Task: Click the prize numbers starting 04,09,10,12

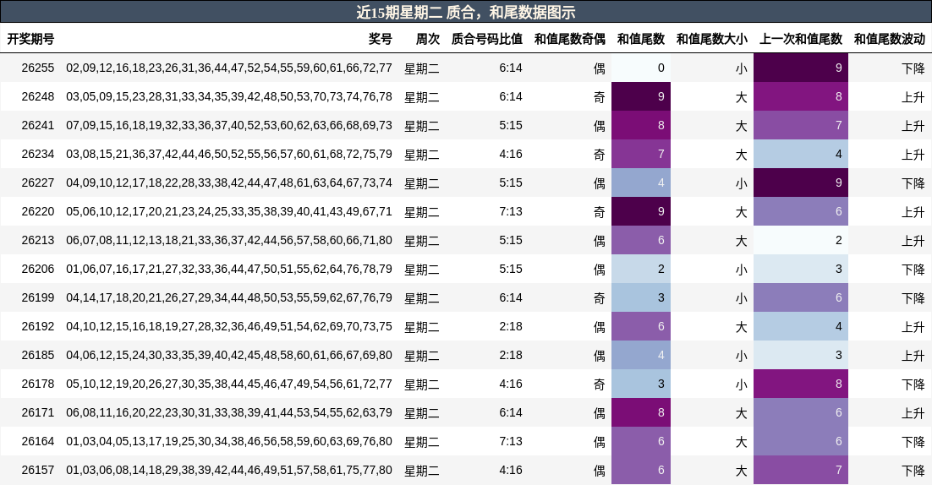Action: click(229, 183)
